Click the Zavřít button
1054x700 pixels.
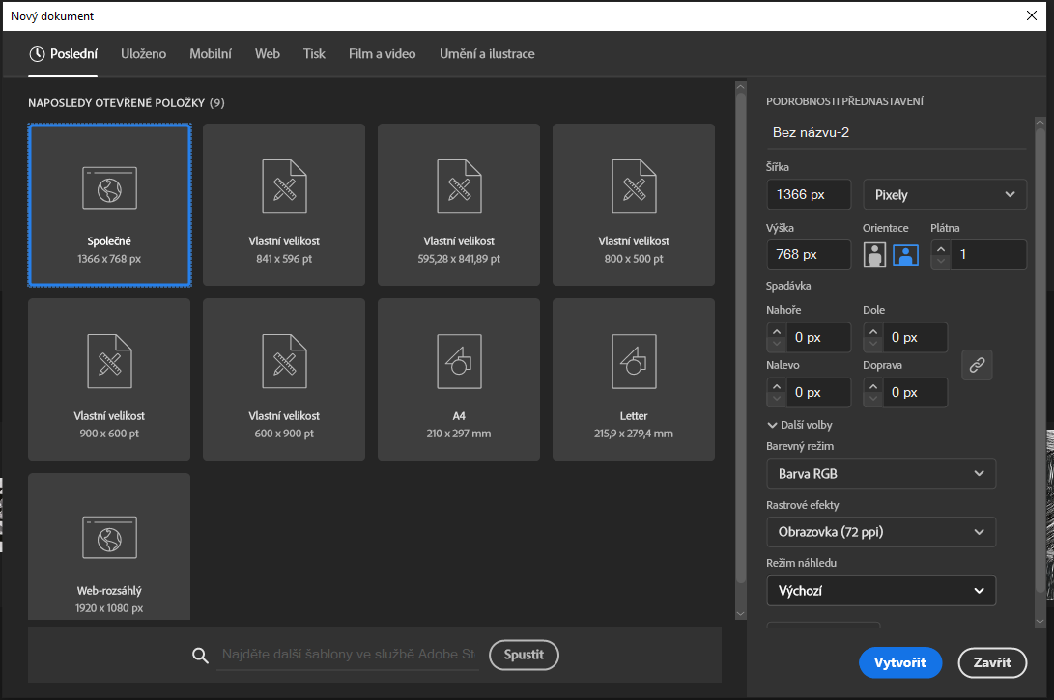coord(992,662)
